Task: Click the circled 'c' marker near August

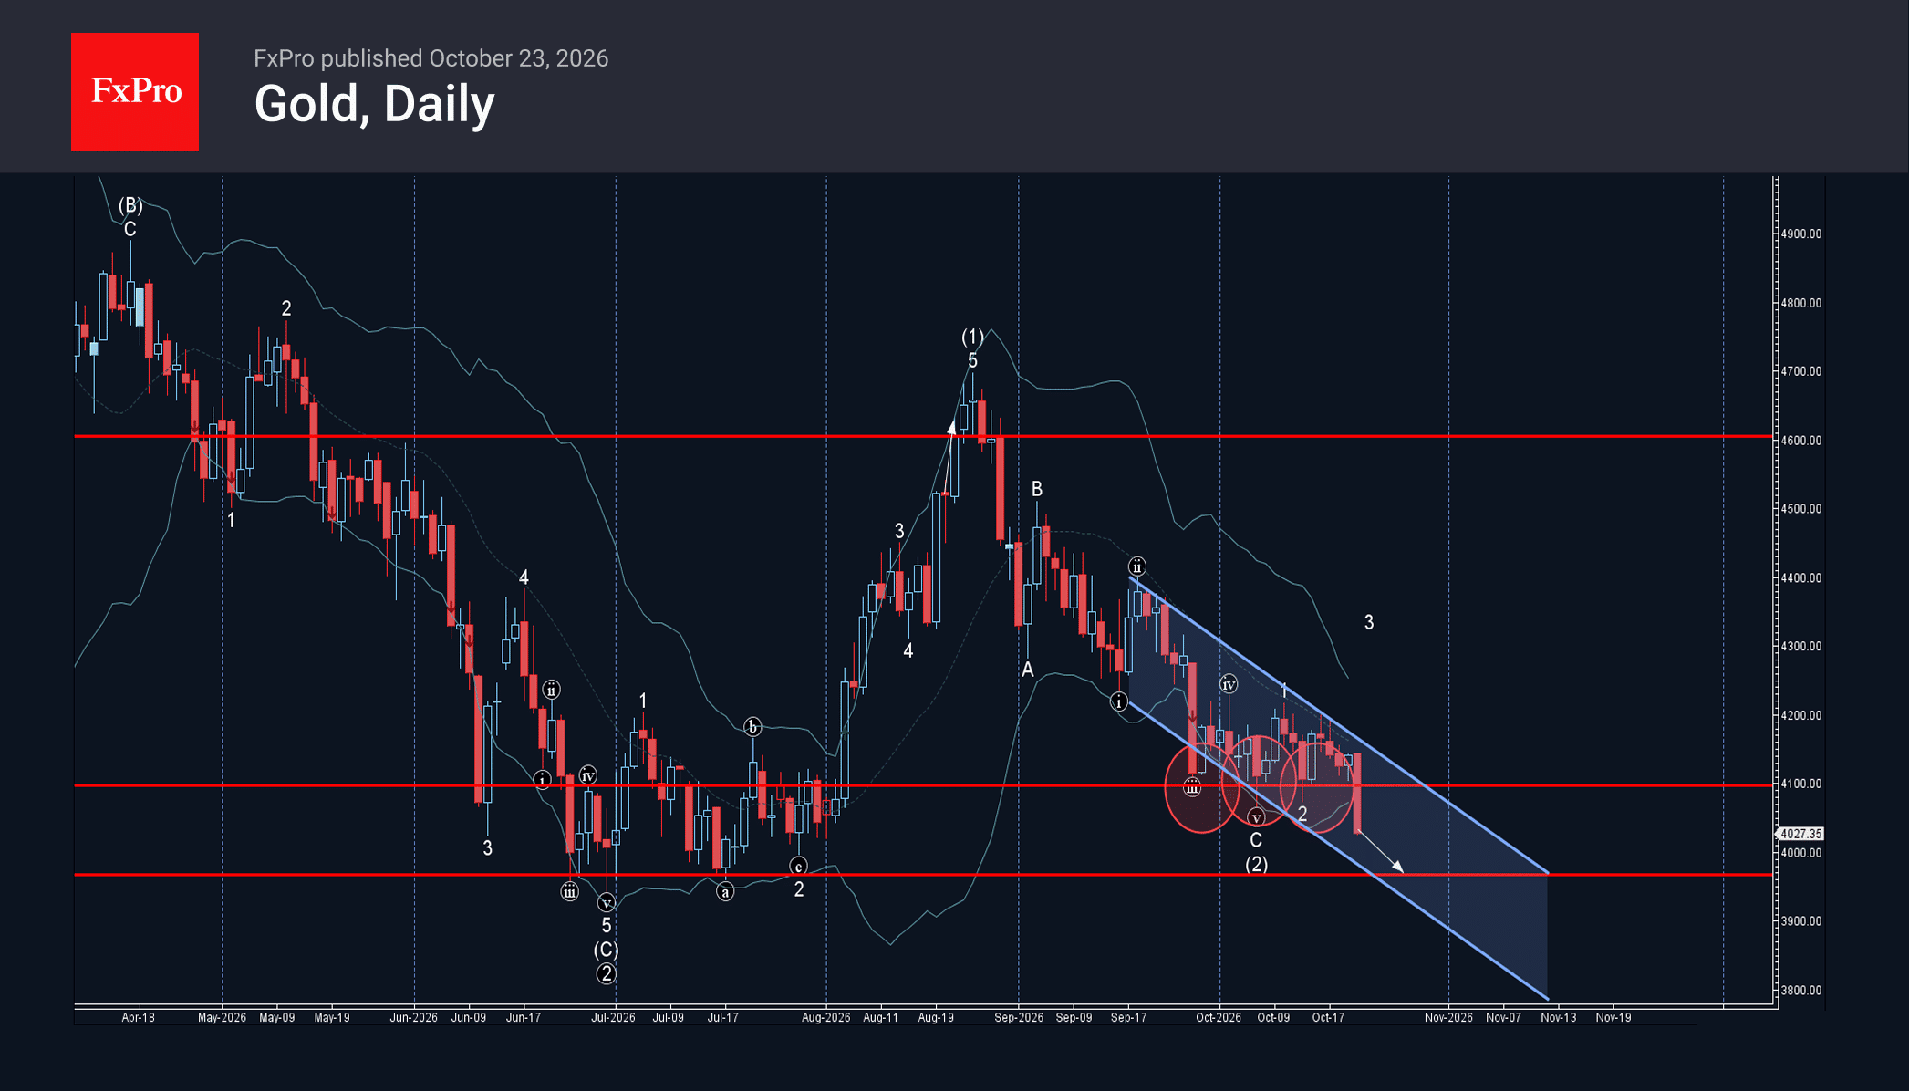Action: (x=798, y=866)
